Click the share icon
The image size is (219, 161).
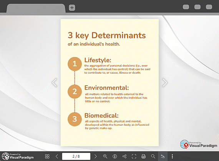tap(124, 156)
